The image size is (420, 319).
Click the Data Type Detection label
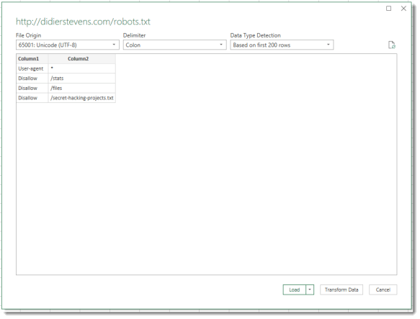(255, 35)
